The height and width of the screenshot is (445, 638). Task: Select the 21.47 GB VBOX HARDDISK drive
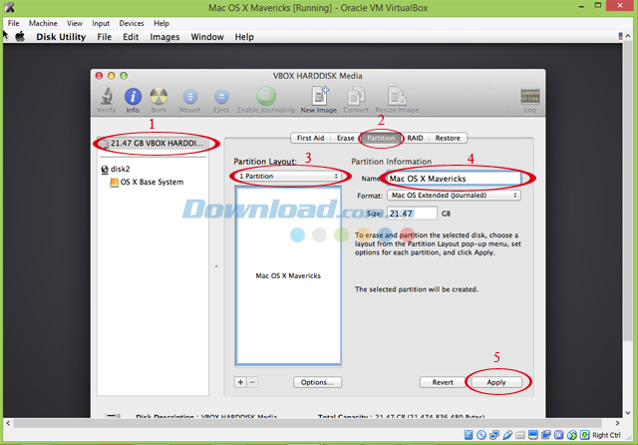[153, 144]
